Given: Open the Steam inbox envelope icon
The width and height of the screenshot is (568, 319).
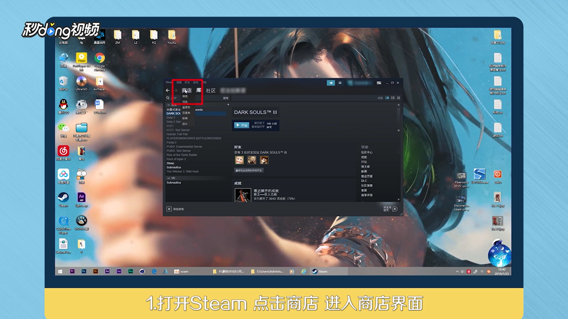Looking at the screenshot, I should pyautogui.click(x=340, y=83).
